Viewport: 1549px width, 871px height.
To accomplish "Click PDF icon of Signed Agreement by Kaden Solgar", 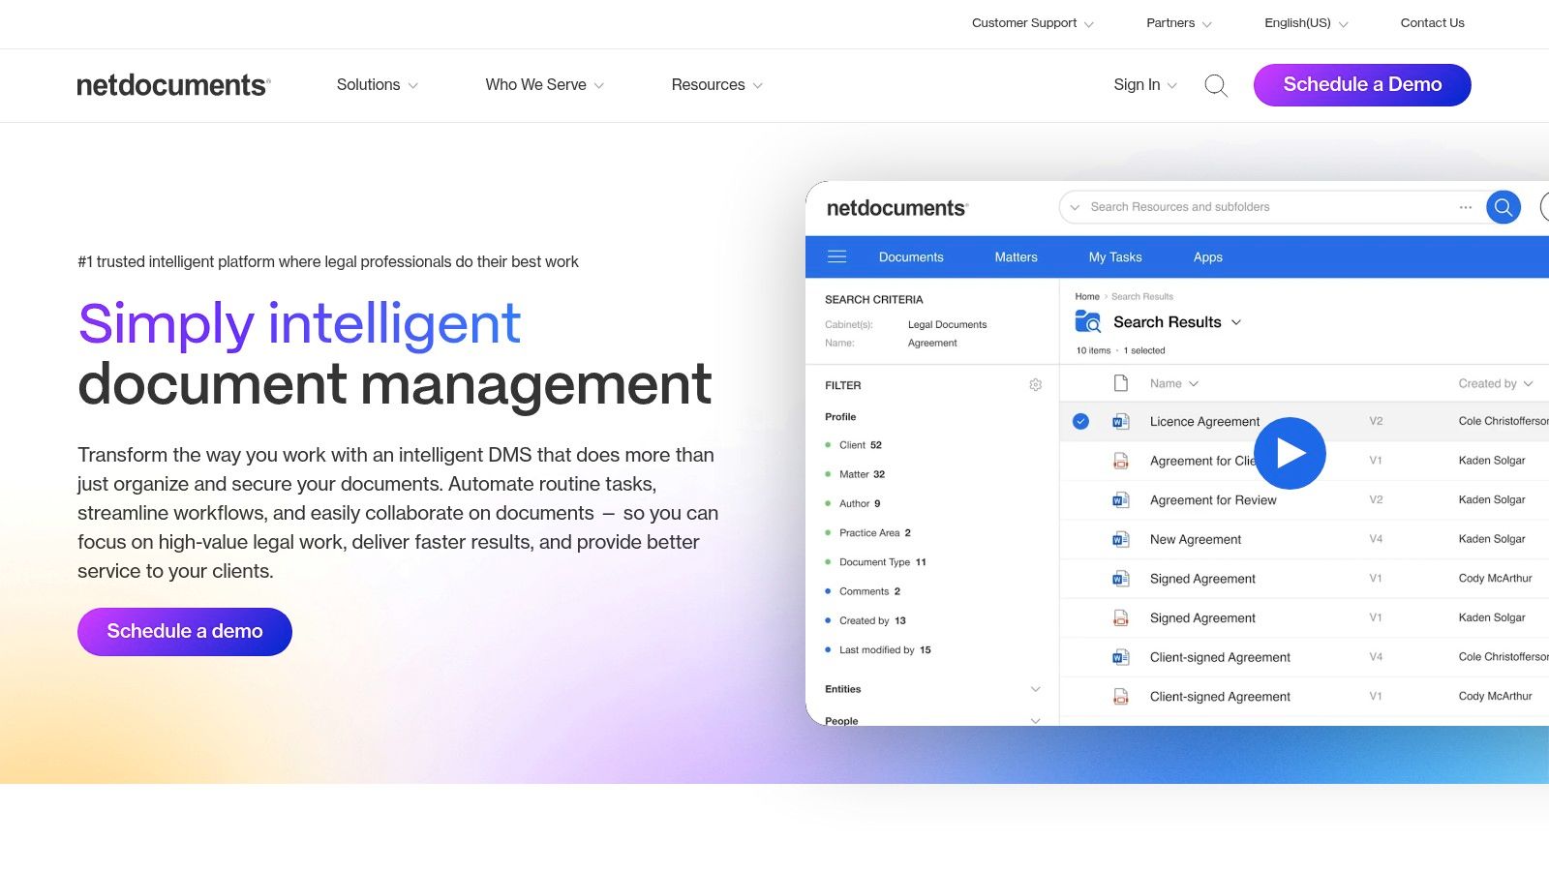I will [x=1120, y=617].
